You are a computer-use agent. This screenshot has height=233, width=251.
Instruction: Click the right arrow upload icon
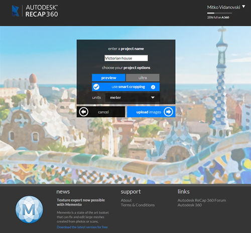168,112
